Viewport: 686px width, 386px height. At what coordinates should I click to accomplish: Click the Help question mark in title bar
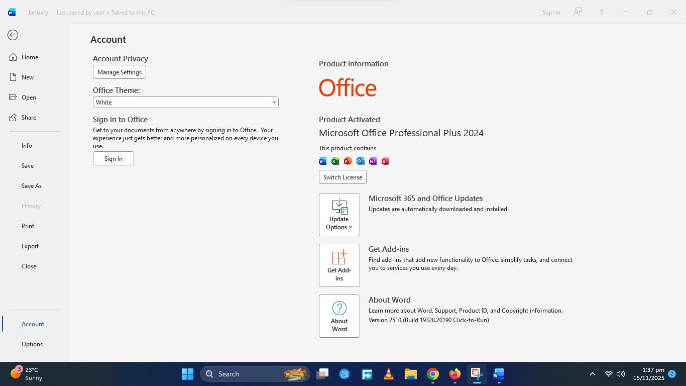tap(601, 12)
